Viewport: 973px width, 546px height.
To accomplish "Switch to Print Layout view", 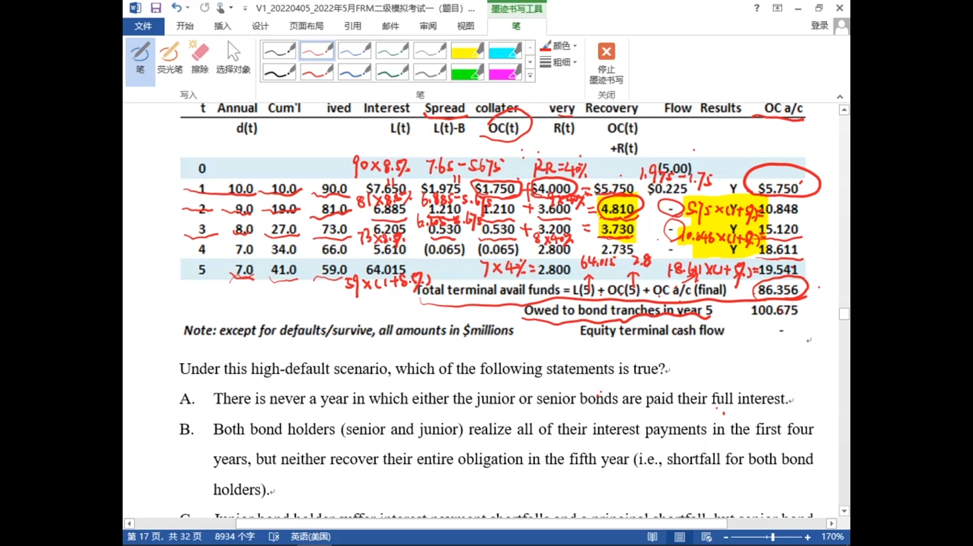I will [x=680, y=537].
